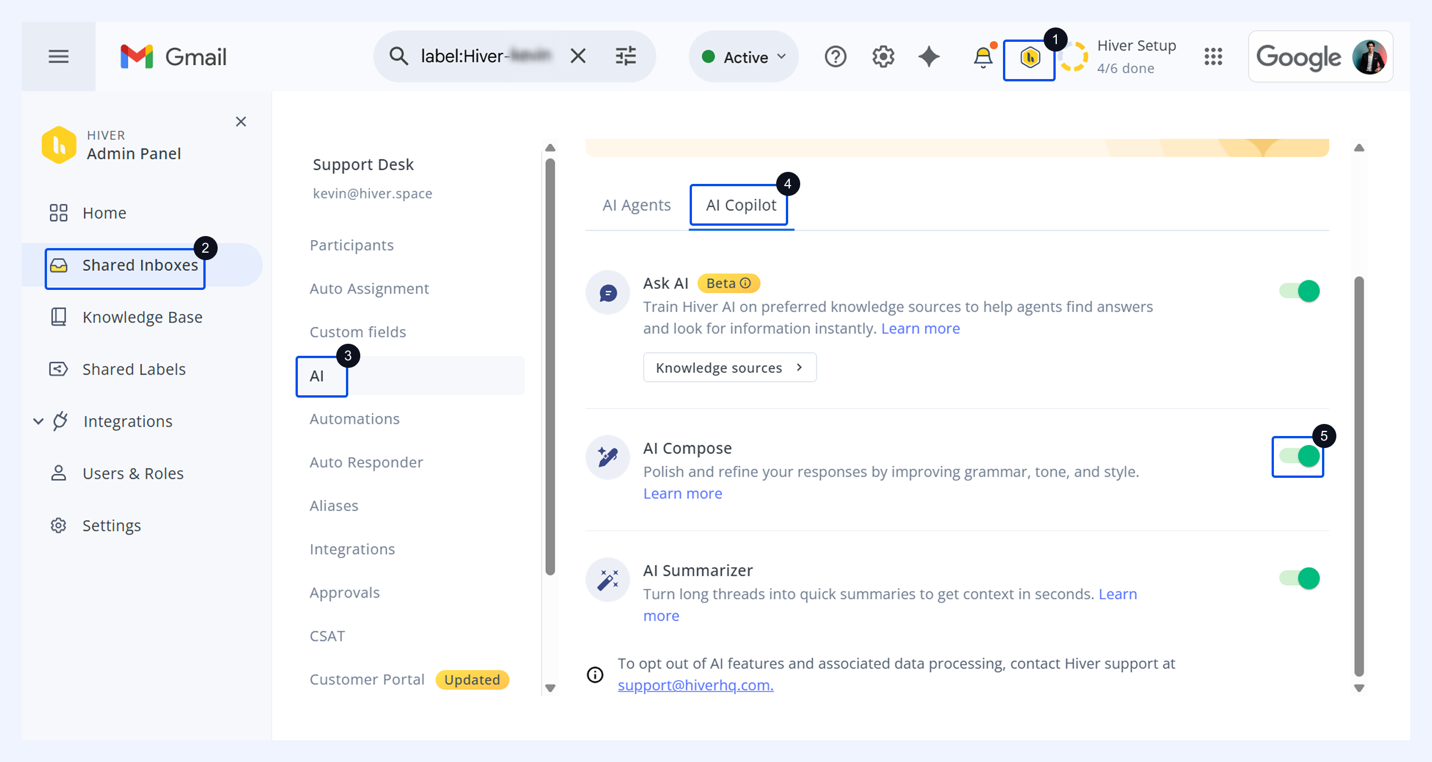Open the Google apps grid

click(1213, 57)
